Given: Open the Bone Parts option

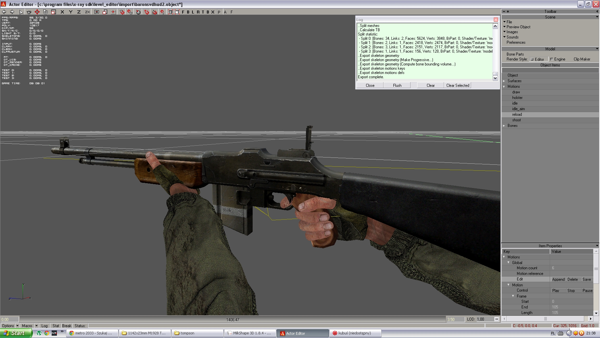Looking at the screenshot, I should pos(515,54).
